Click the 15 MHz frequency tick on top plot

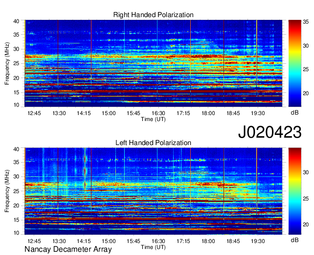point(17,92)
